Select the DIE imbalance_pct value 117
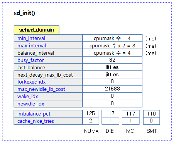Image resolution: width=174 pixels, height=144 pixels. pyautogui.click(x=110, y=114)
